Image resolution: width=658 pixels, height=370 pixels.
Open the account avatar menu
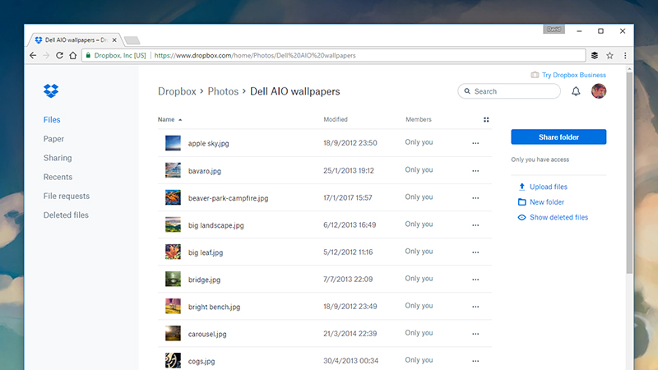[x=599, y=91]
